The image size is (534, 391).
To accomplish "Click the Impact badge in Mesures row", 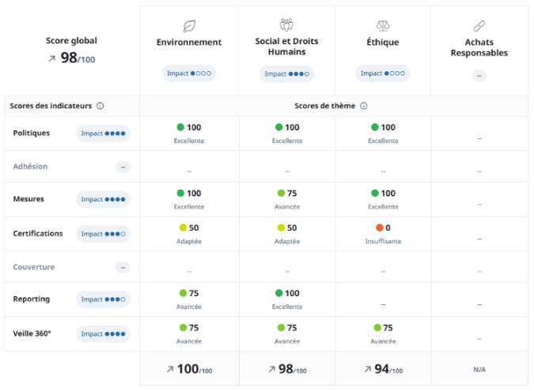I will 103,200.
